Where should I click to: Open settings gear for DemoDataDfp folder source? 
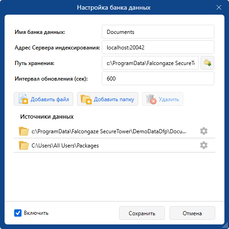(x=204, y=131)
